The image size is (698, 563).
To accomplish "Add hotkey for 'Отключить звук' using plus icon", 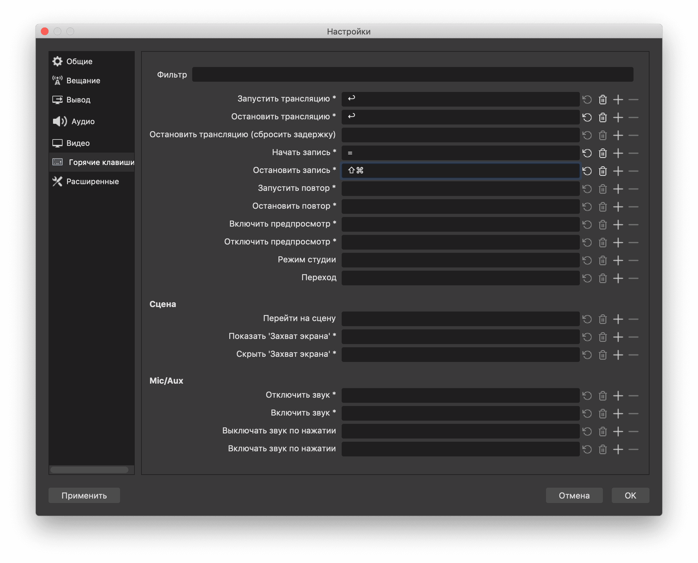I will tap(618, 396).
